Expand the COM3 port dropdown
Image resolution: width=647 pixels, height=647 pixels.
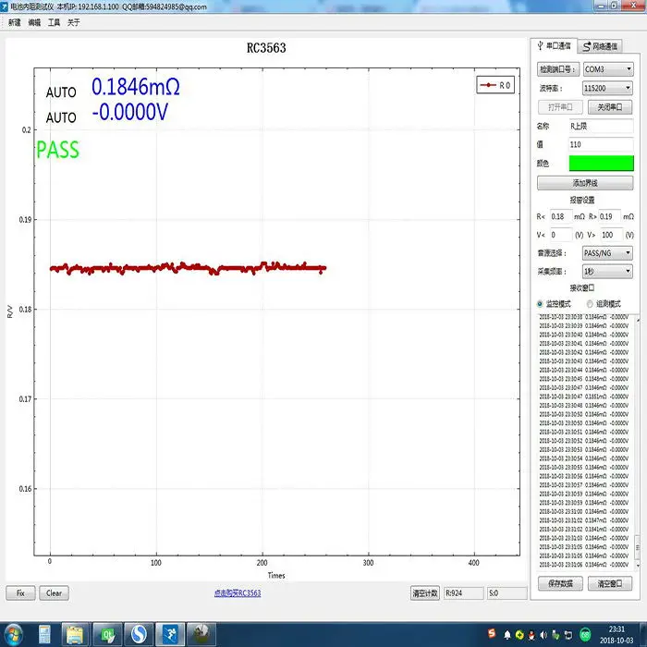point(608,69)
